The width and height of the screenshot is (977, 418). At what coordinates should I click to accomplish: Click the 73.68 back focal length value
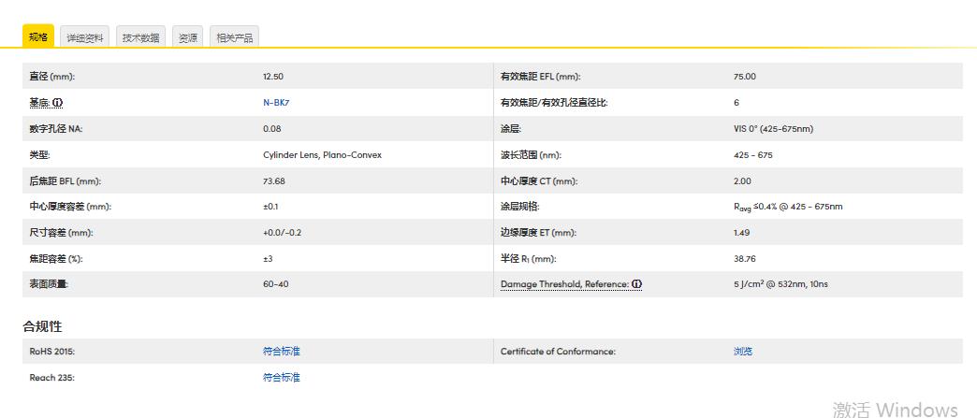pos(274,181)
